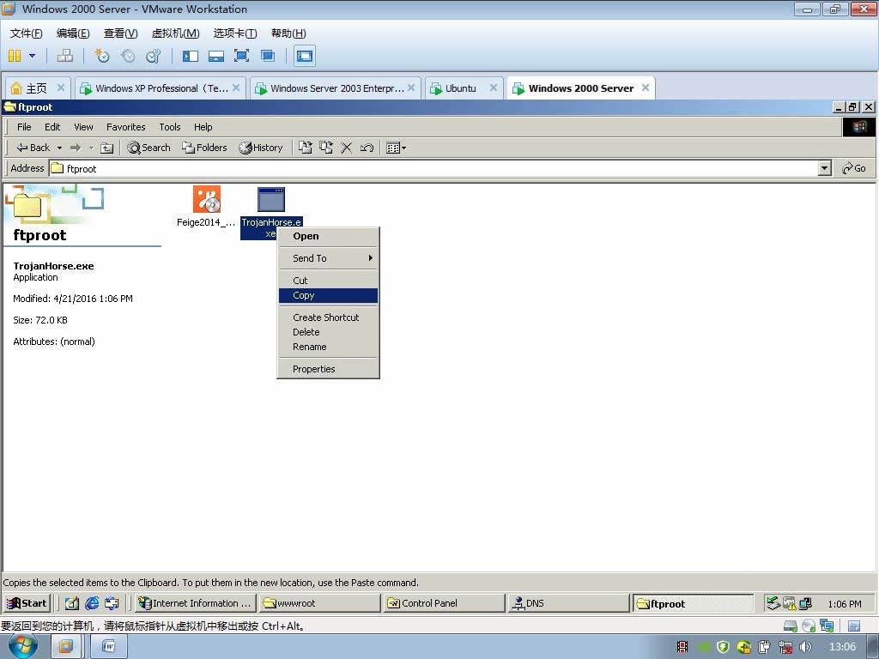Open the History toolbar button

[x=261, y=148]
